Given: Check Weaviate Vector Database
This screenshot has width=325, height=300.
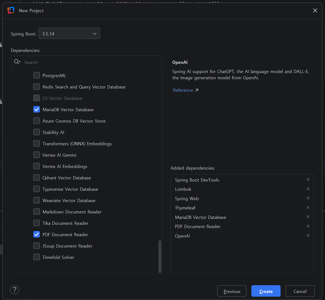Looking at the screenshot, I should point(37,200).
